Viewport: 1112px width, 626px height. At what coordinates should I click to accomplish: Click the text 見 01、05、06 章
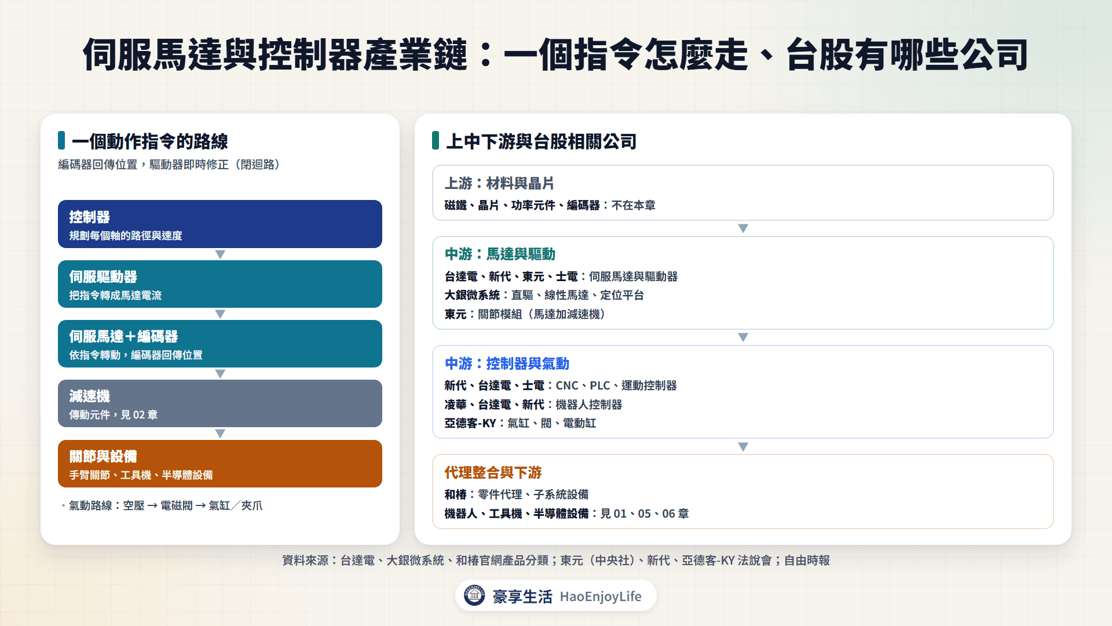[x=645, y=514]
